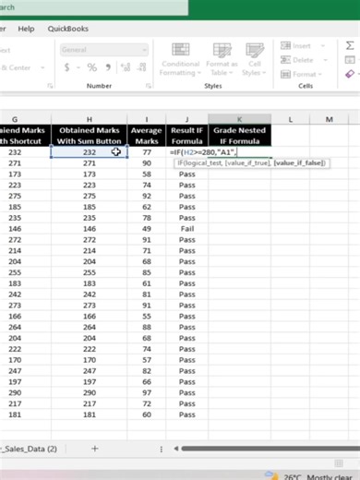Viewport: 360px width, 480px height.
Task: Open Number format dialog launcher
Action: [149, 86]
